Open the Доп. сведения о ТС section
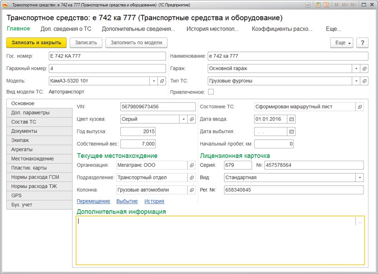378x274 pixels. [x=66, y=29]
